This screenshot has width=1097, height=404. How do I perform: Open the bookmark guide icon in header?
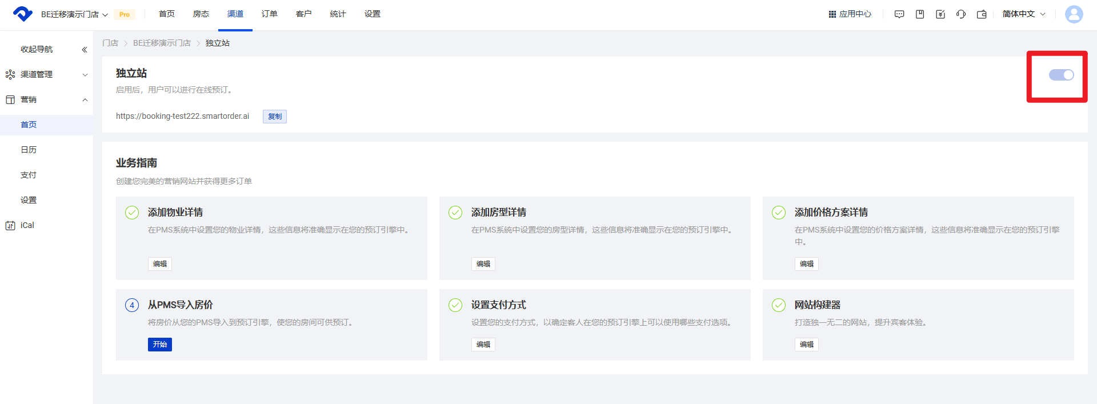[x=920, y=14]
